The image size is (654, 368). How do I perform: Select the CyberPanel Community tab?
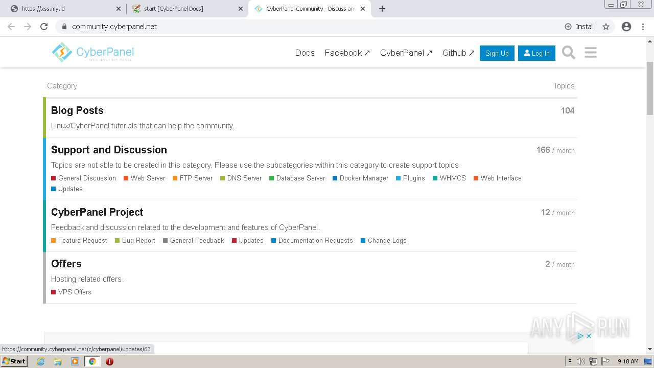click(310, 9)
